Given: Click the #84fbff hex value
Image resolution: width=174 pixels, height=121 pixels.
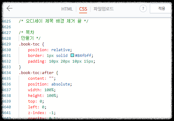Looking at the screenshot, I should pos(83,55).
